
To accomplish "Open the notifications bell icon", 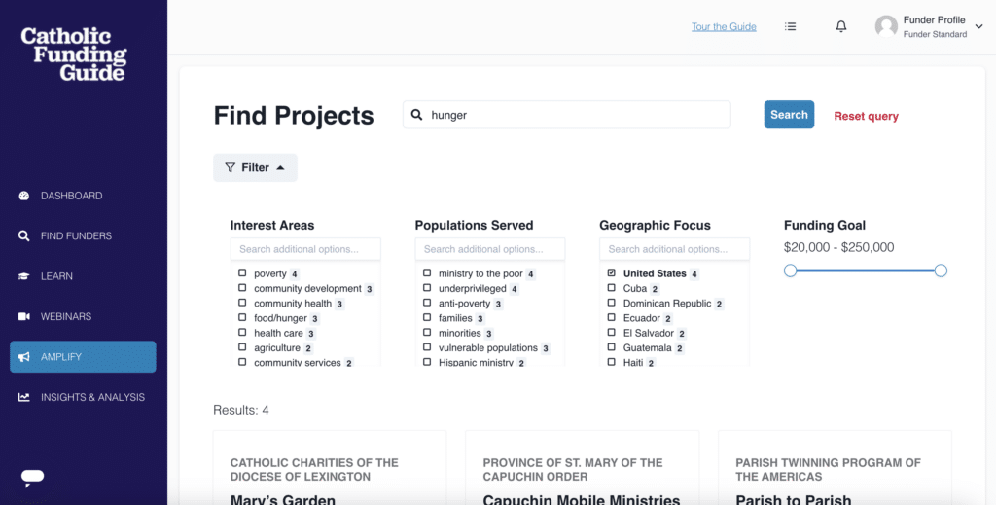I will click(x=841, y=26).
